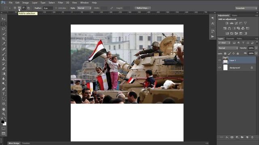Select the Hand tool
Screen dimensions: 259x145
pyautogui.click(x=4, y=109)
